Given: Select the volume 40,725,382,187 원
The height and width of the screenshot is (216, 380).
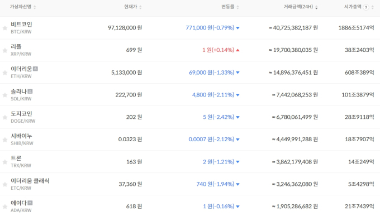Looking at the screenshot, I should point(293,28).
